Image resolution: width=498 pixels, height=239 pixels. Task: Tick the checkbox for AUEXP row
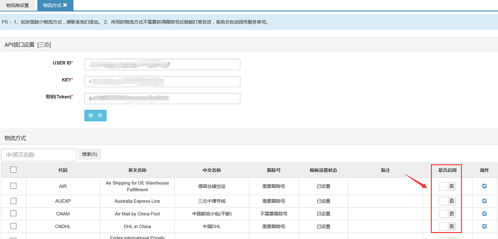[13, 201]
